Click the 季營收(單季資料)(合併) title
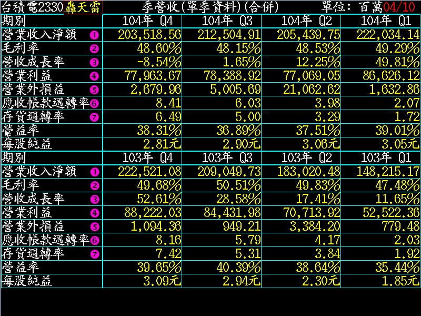The width and height of the screenshot is (421, 316). click(x=210, y=7)
